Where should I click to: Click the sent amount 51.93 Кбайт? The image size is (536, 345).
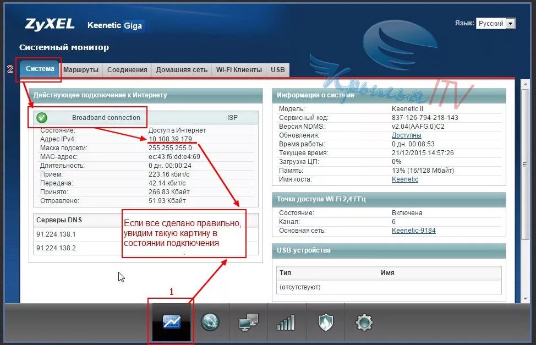(x=167, y=201)
